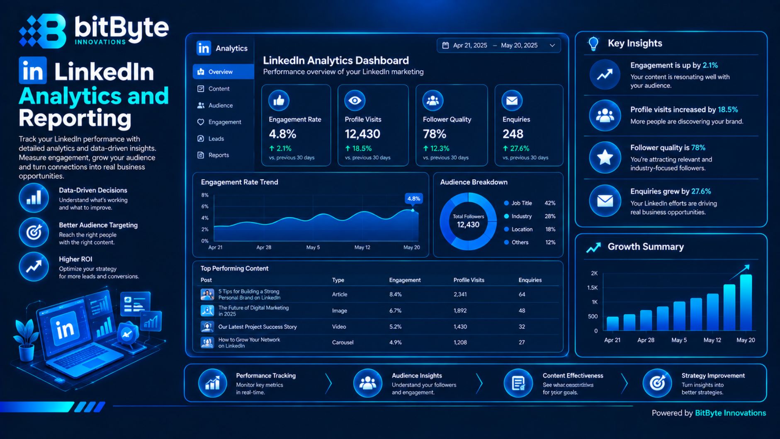Click the 4.8% marker on trend chart
The width and height of the screenshot is (780, 439).
click(413, 199)
